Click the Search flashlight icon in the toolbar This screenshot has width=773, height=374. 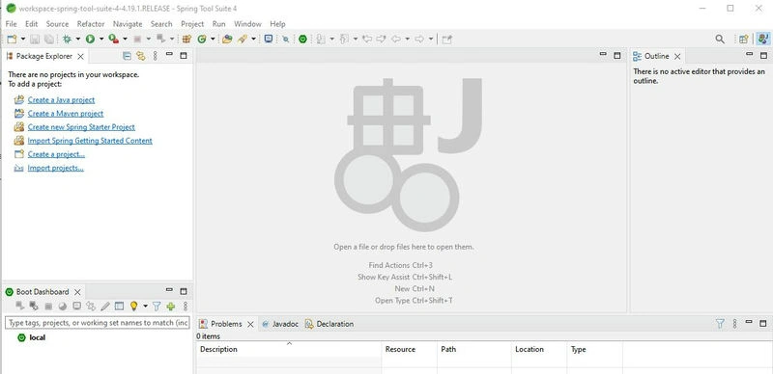pyautogui.click(x=243, y=39)
